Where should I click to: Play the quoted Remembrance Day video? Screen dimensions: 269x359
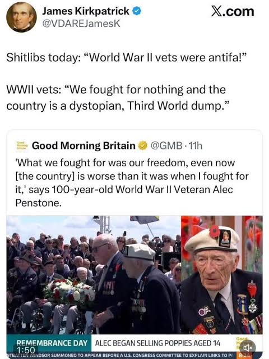[134, 286]
